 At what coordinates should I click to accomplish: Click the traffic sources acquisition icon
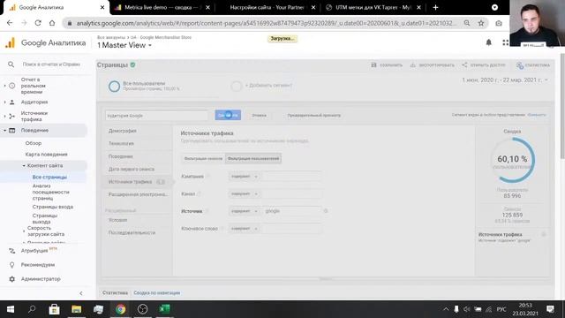pos(11,116)
